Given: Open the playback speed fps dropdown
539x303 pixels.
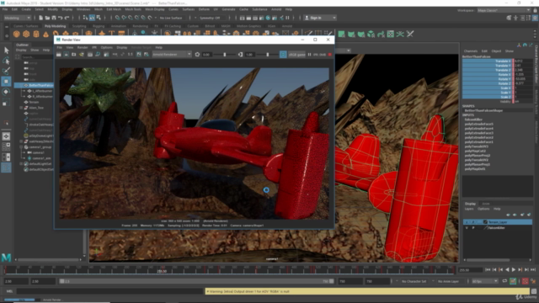Looking at the screenshot, I should click(x=484, y=281).
